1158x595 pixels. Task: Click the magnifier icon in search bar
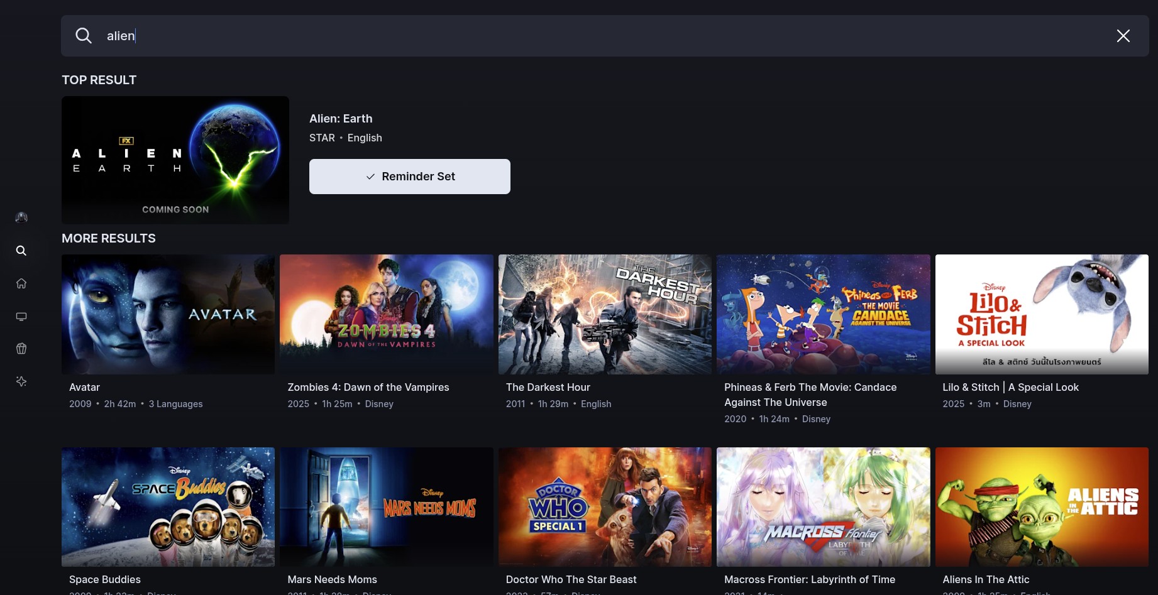point(84,36)
